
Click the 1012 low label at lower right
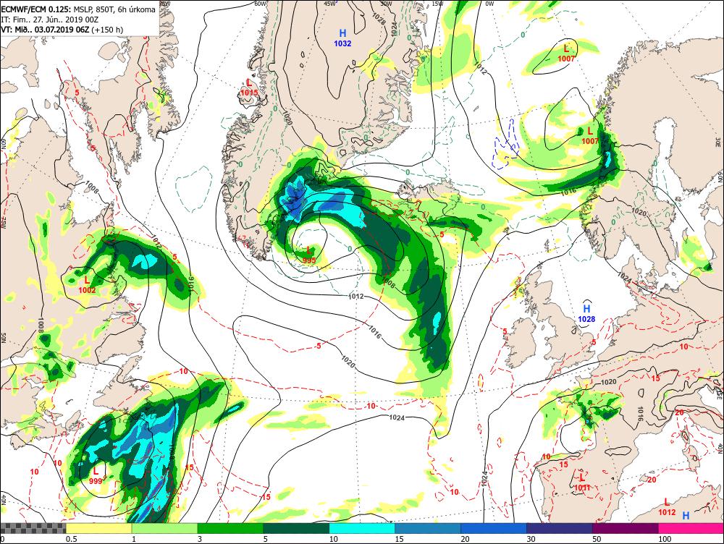pos(667,512)
